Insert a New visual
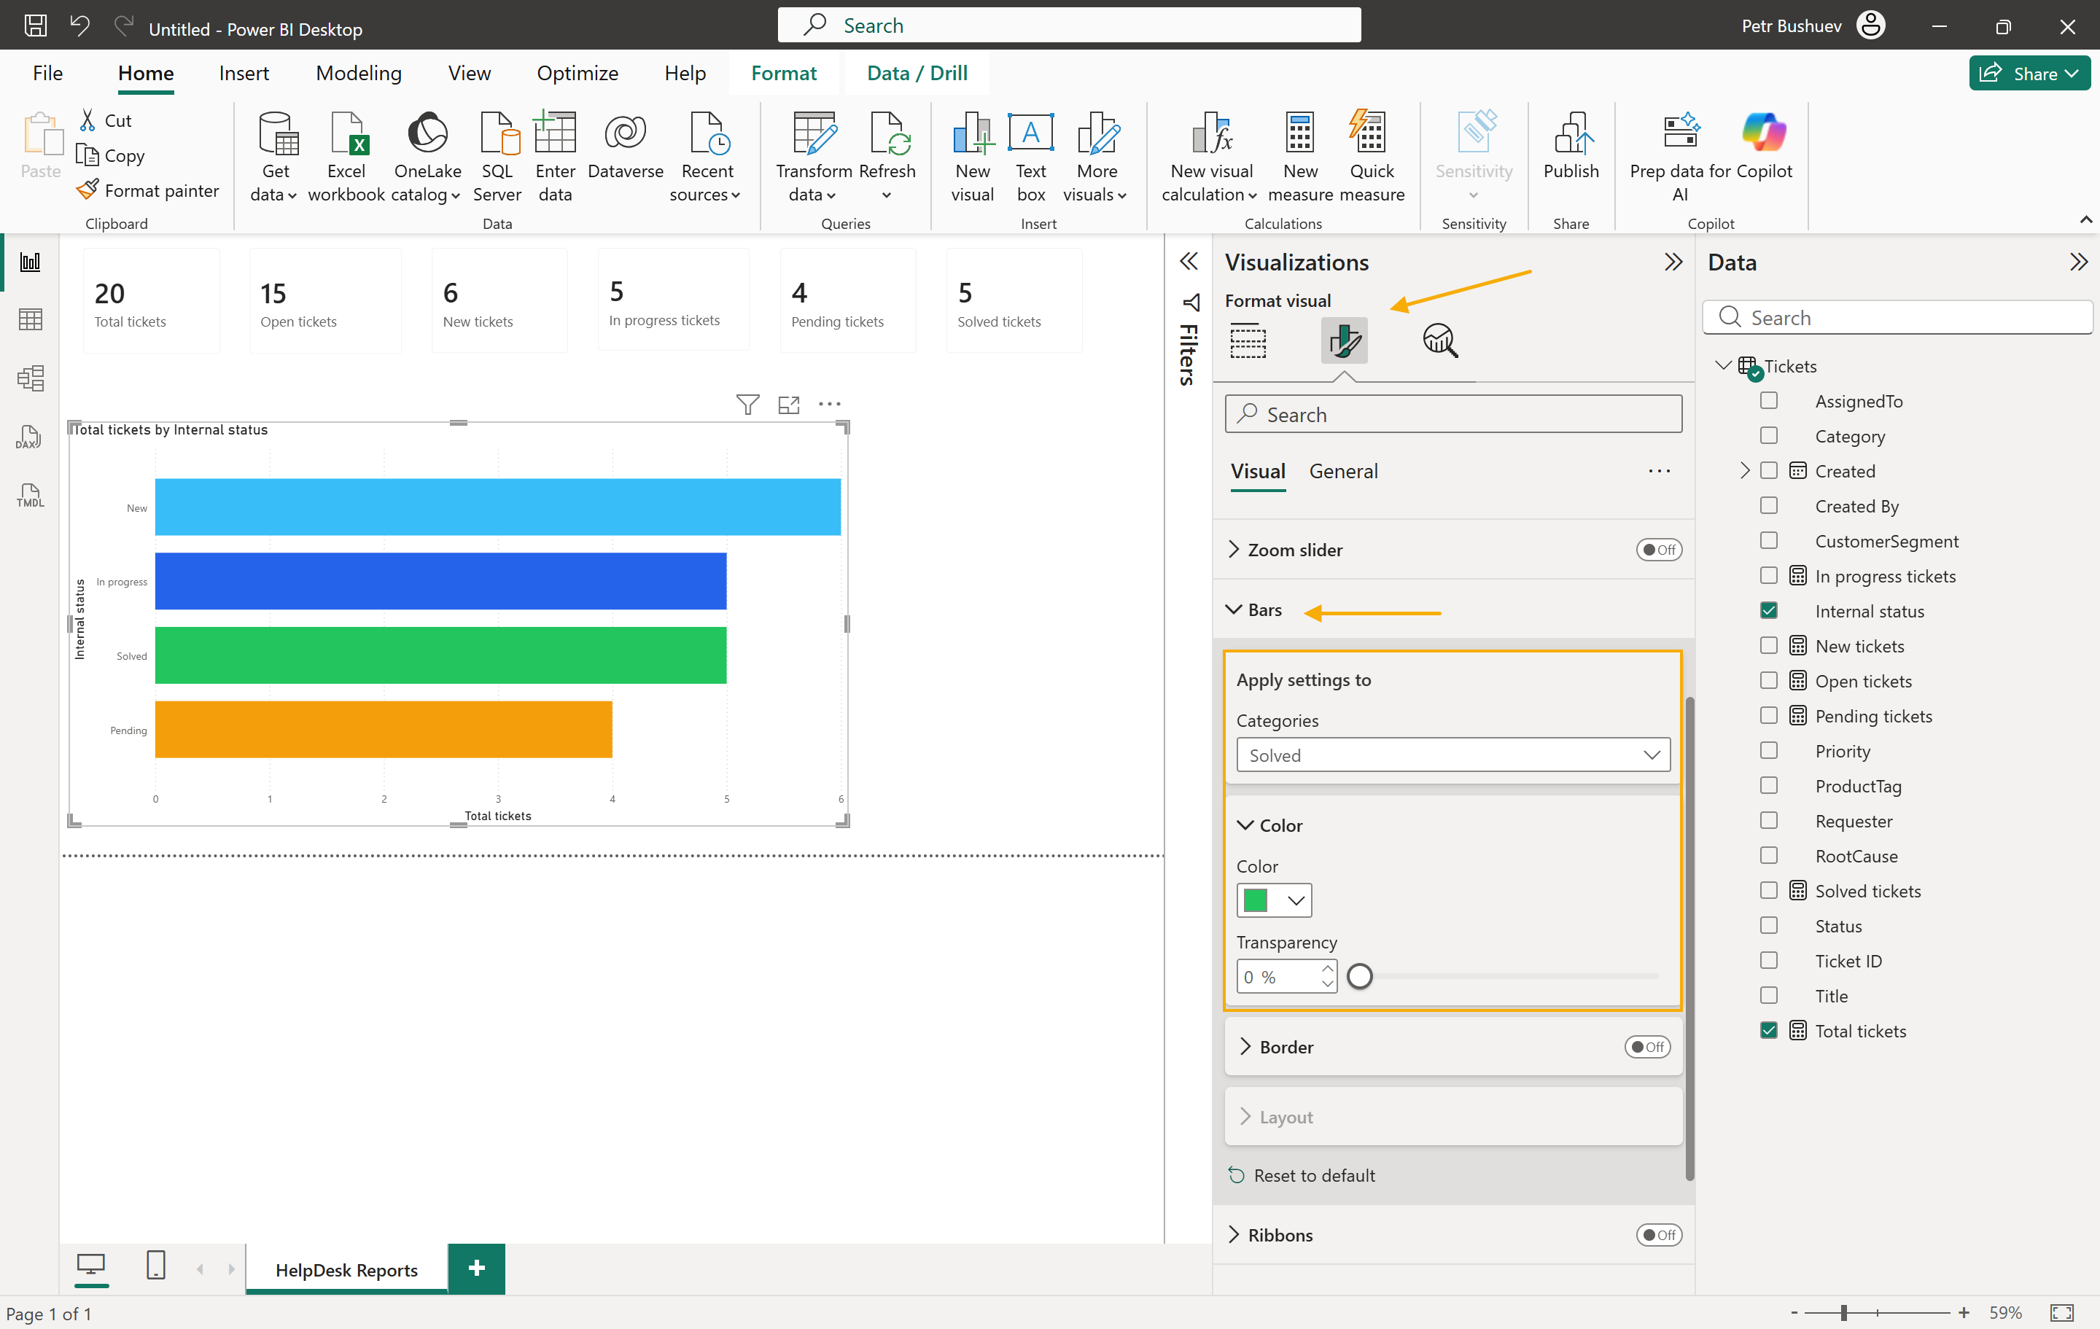2100x1329 pixels. [973, 157]
